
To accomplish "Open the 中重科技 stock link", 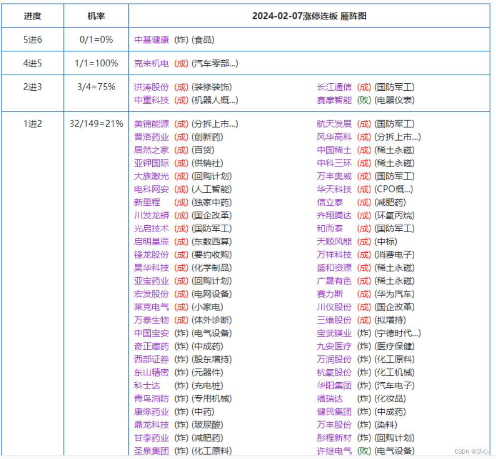I will coord(152,100).
